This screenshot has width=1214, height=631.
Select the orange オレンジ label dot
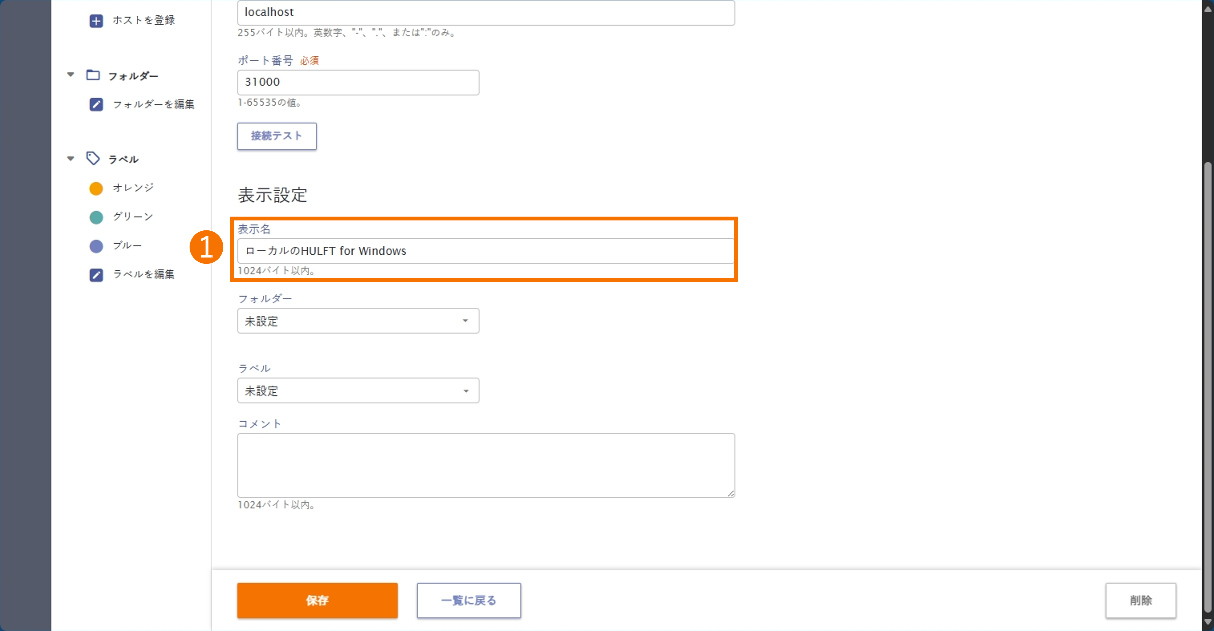pos(96,188)
